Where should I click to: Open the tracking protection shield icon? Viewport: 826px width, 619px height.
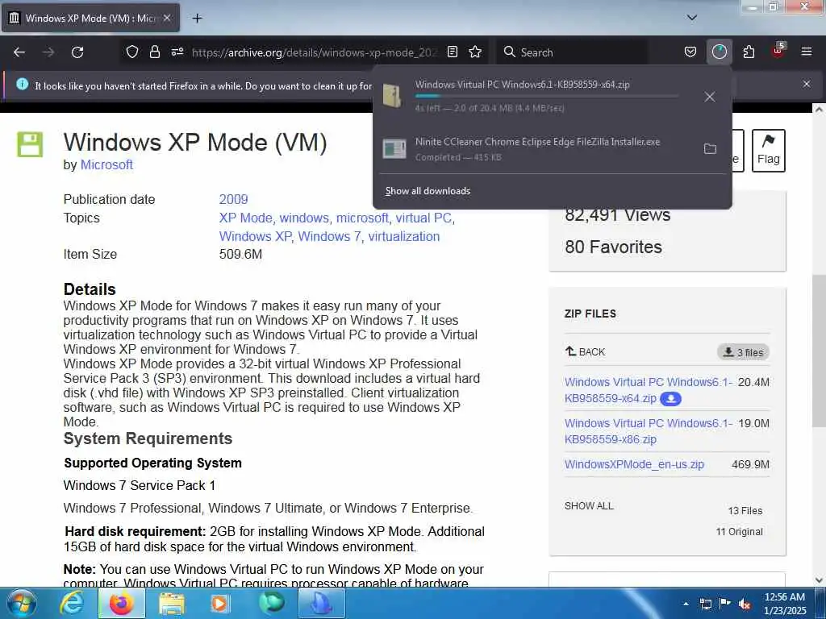[x=131, y=52]
